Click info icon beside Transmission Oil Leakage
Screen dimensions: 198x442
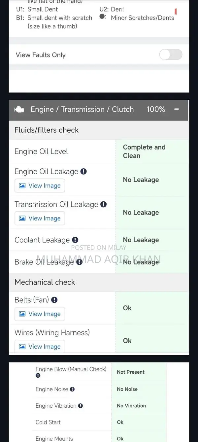[104, 204]
